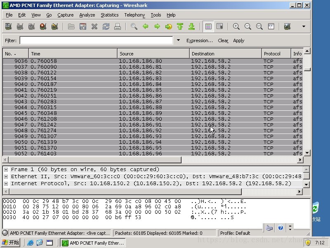Sort packets by Protocol column

(276, 54)
